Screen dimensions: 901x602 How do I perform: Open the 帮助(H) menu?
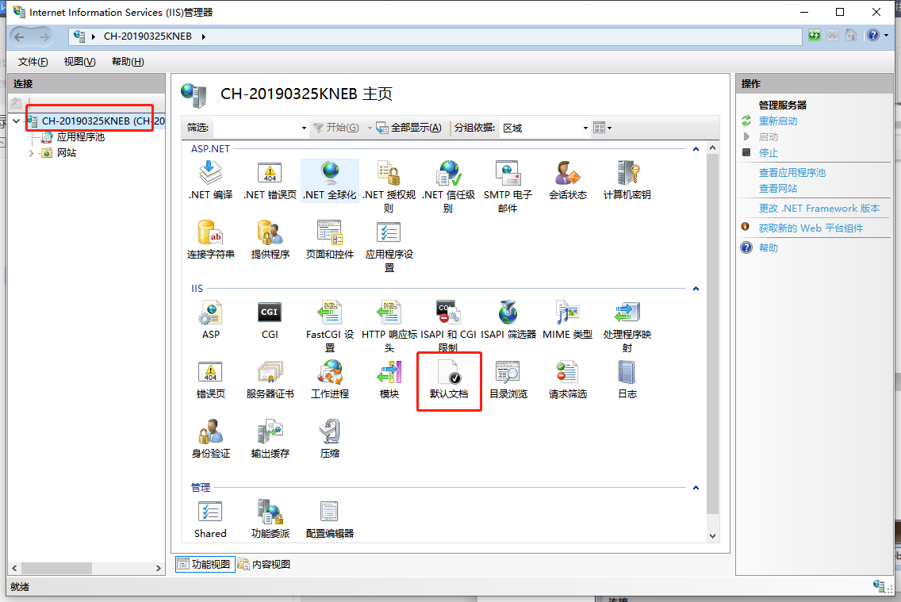coord(127,61)
